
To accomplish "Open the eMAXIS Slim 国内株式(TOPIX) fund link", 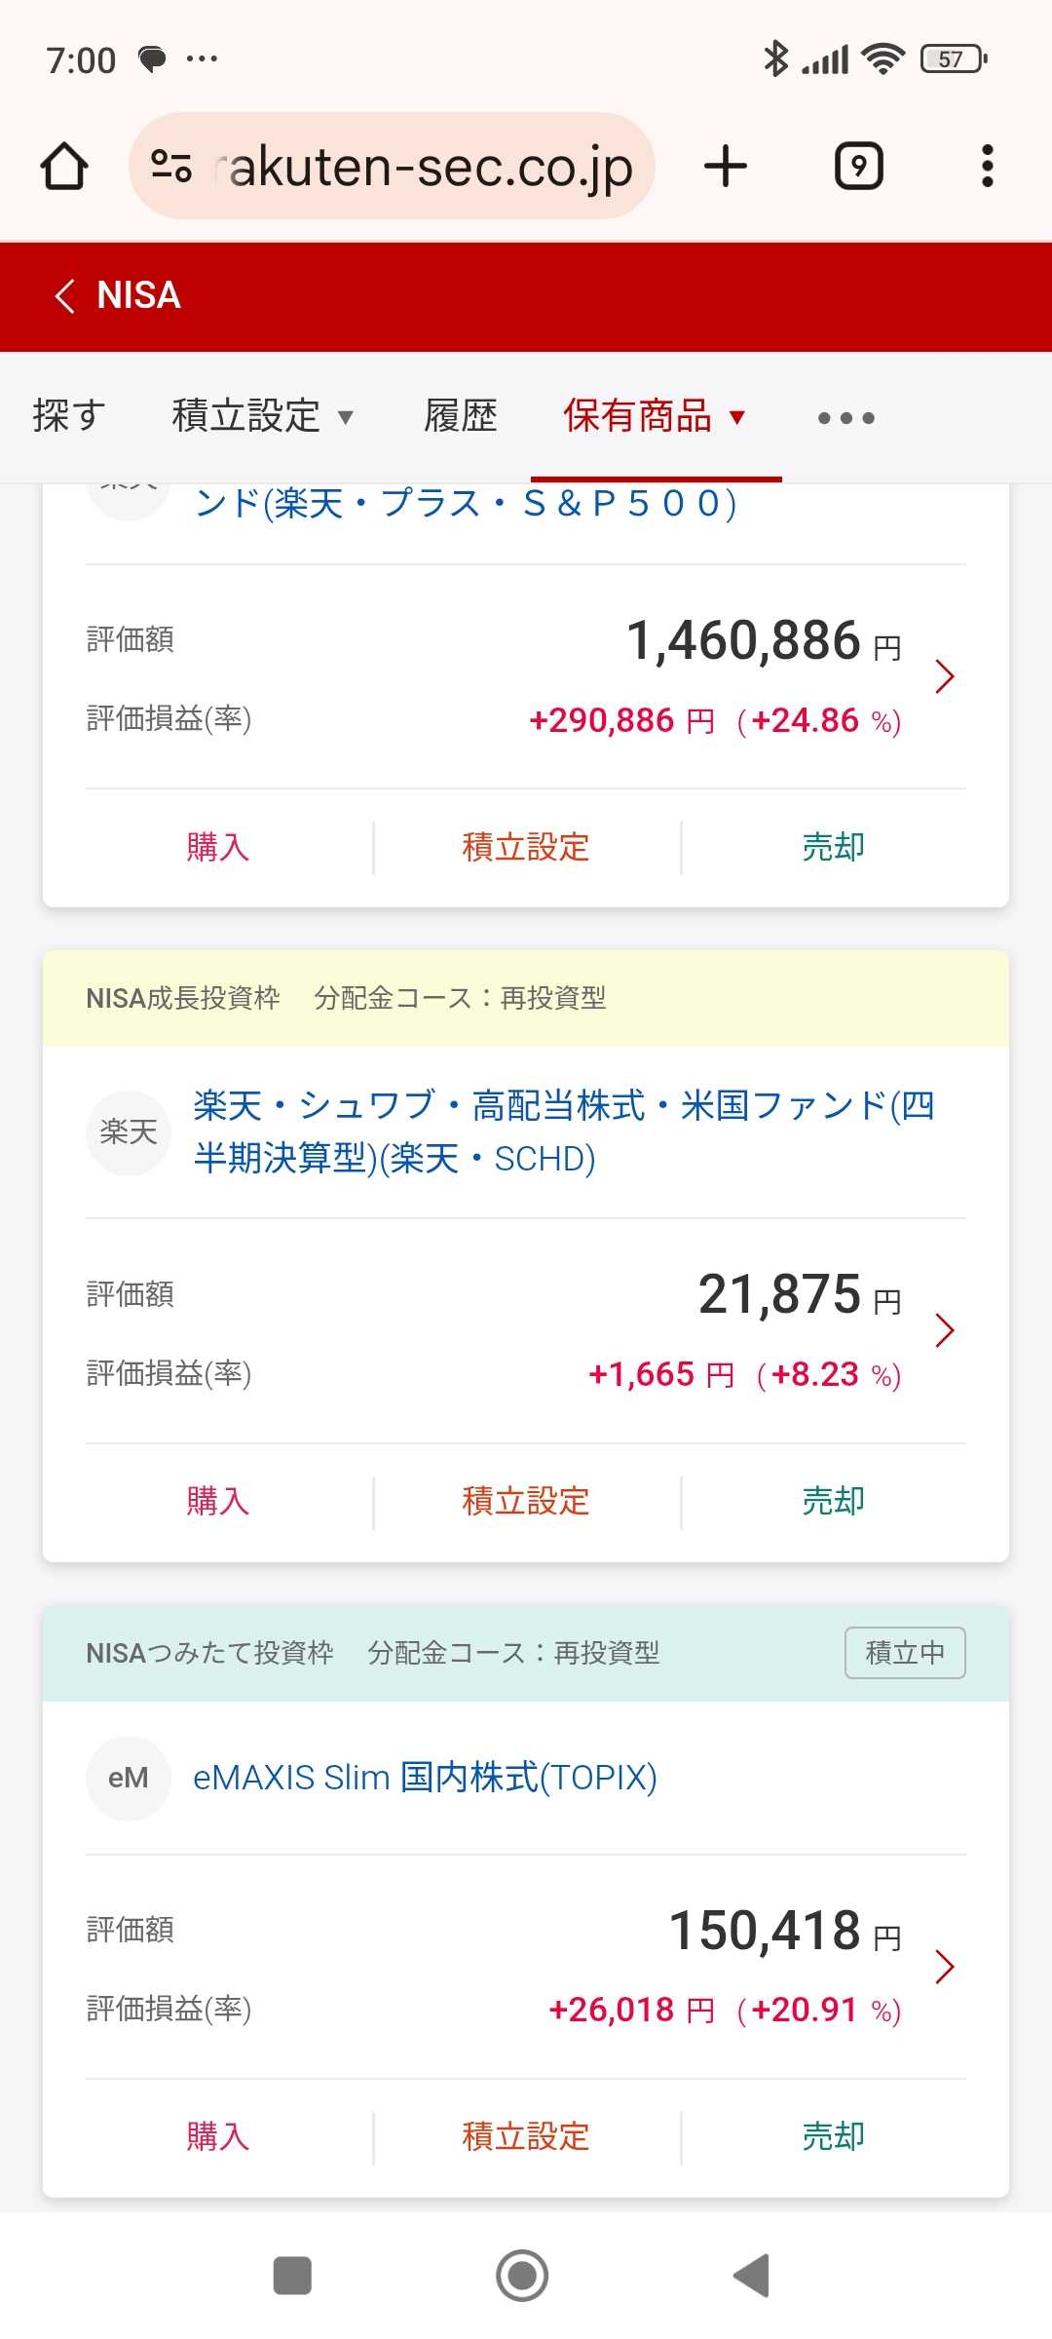I will pos(425,1778).
